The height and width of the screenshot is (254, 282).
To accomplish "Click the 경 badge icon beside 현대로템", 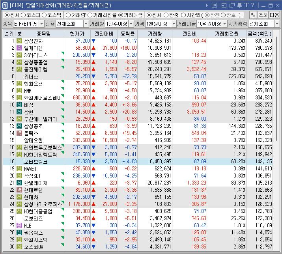I will click(19, 190).
